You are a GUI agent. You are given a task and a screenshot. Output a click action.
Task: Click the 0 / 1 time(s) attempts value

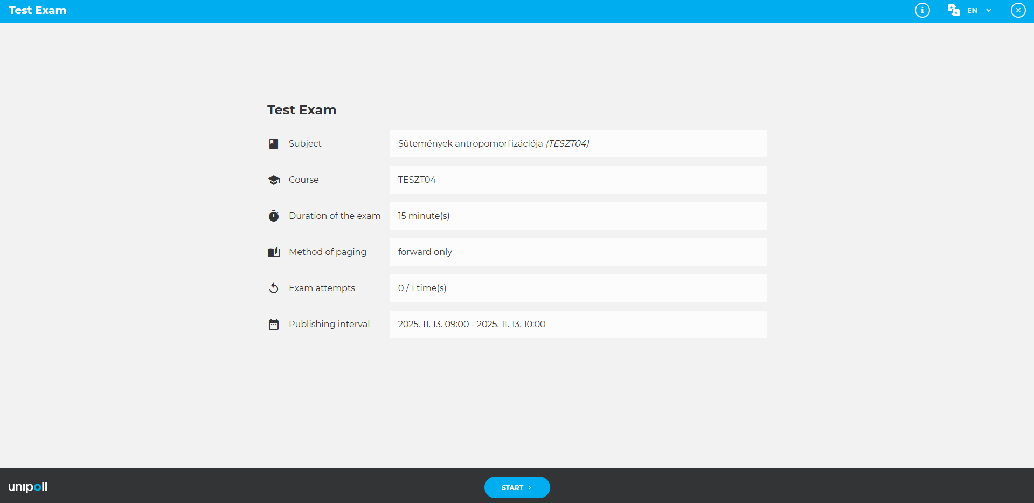coord(422,288)
